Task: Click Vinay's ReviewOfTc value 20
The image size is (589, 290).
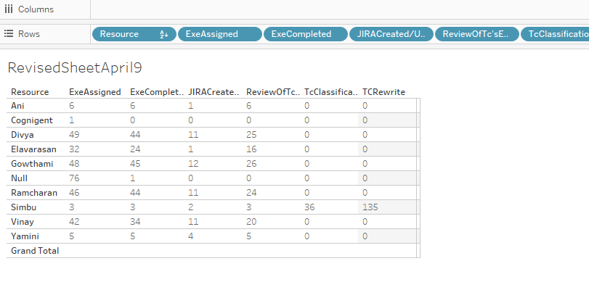Action: click(x=251, y=222)
